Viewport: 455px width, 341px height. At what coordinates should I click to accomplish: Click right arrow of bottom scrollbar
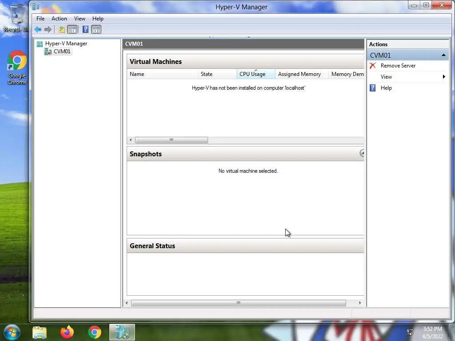pos(360,303)
